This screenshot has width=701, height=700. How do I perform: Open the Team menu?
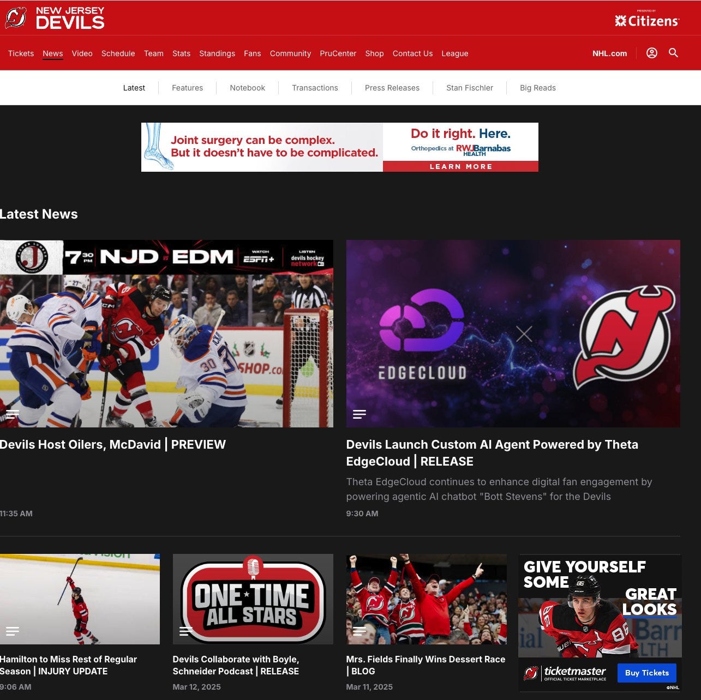(x=154, y=53)
